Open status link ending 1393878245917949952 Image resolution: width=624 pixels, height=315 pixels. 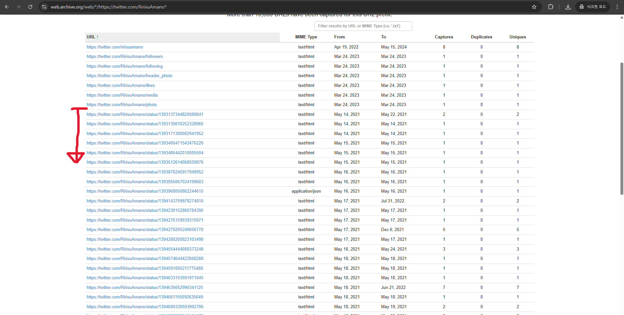coord(145,172)
